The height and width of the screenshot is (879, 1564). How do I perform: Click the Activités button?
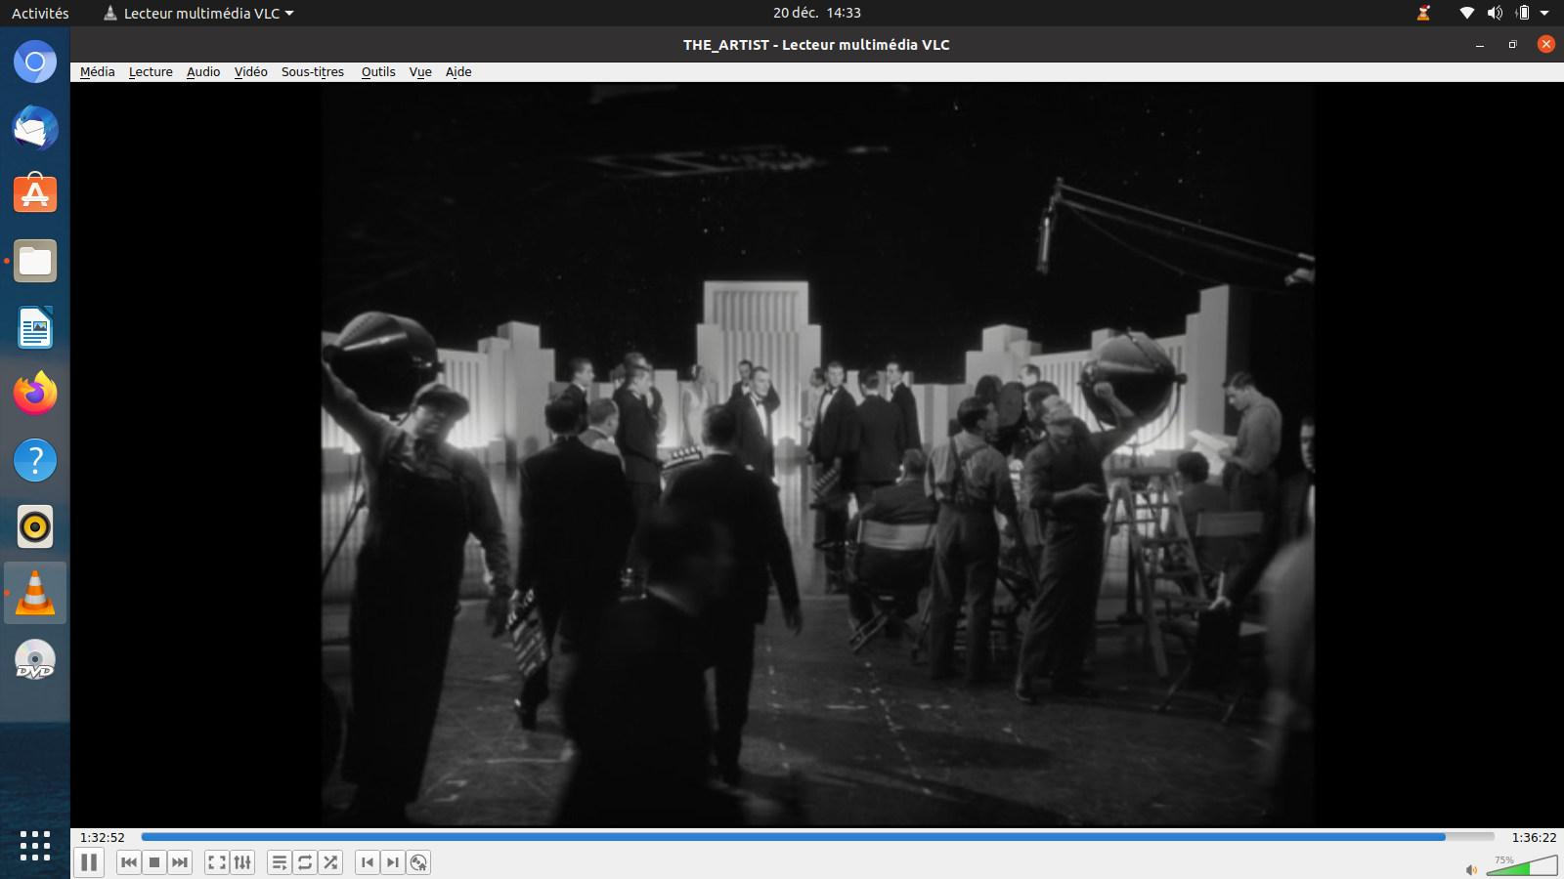click(x=40, y=14)
